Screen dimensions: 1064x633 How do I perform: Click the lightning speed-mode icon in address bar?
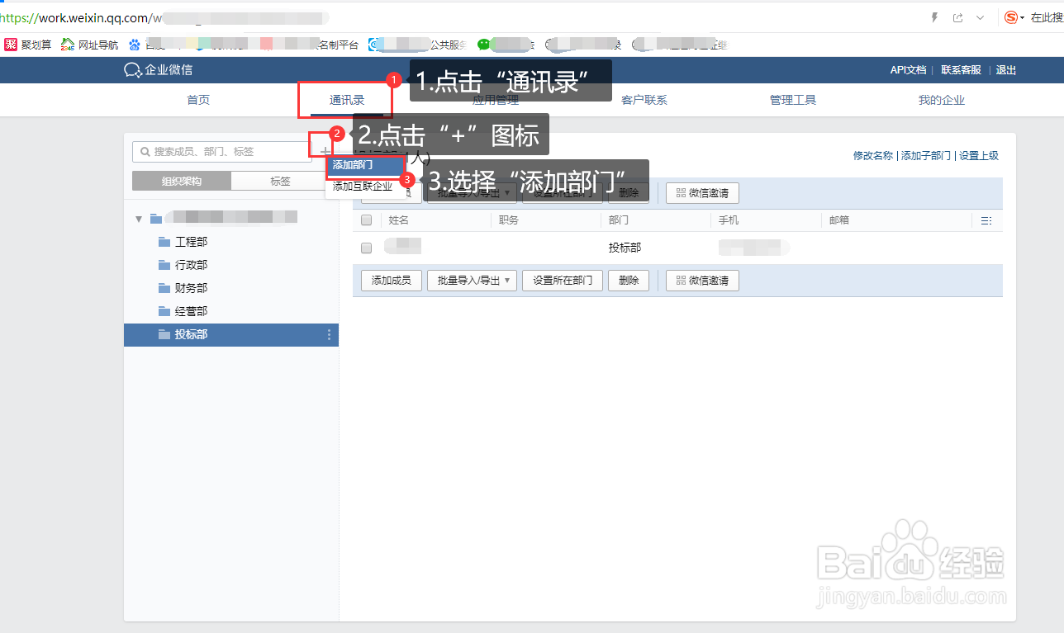934,17
